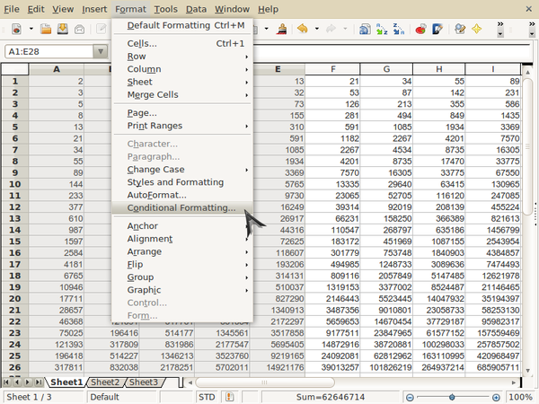539x404 pixels.
Task: Click the Navigator star icon
Action: pyautogui.click(x=477, y=30)
